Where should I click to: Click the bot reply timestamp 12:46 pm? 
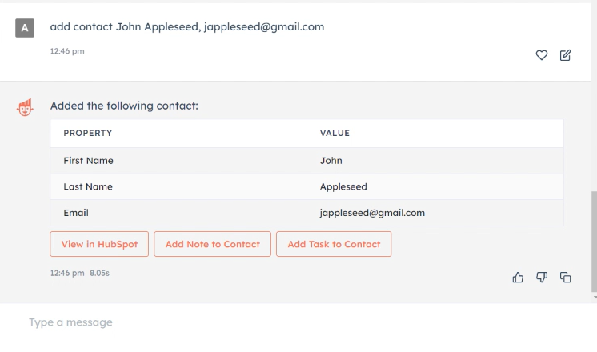coord(67,273)
